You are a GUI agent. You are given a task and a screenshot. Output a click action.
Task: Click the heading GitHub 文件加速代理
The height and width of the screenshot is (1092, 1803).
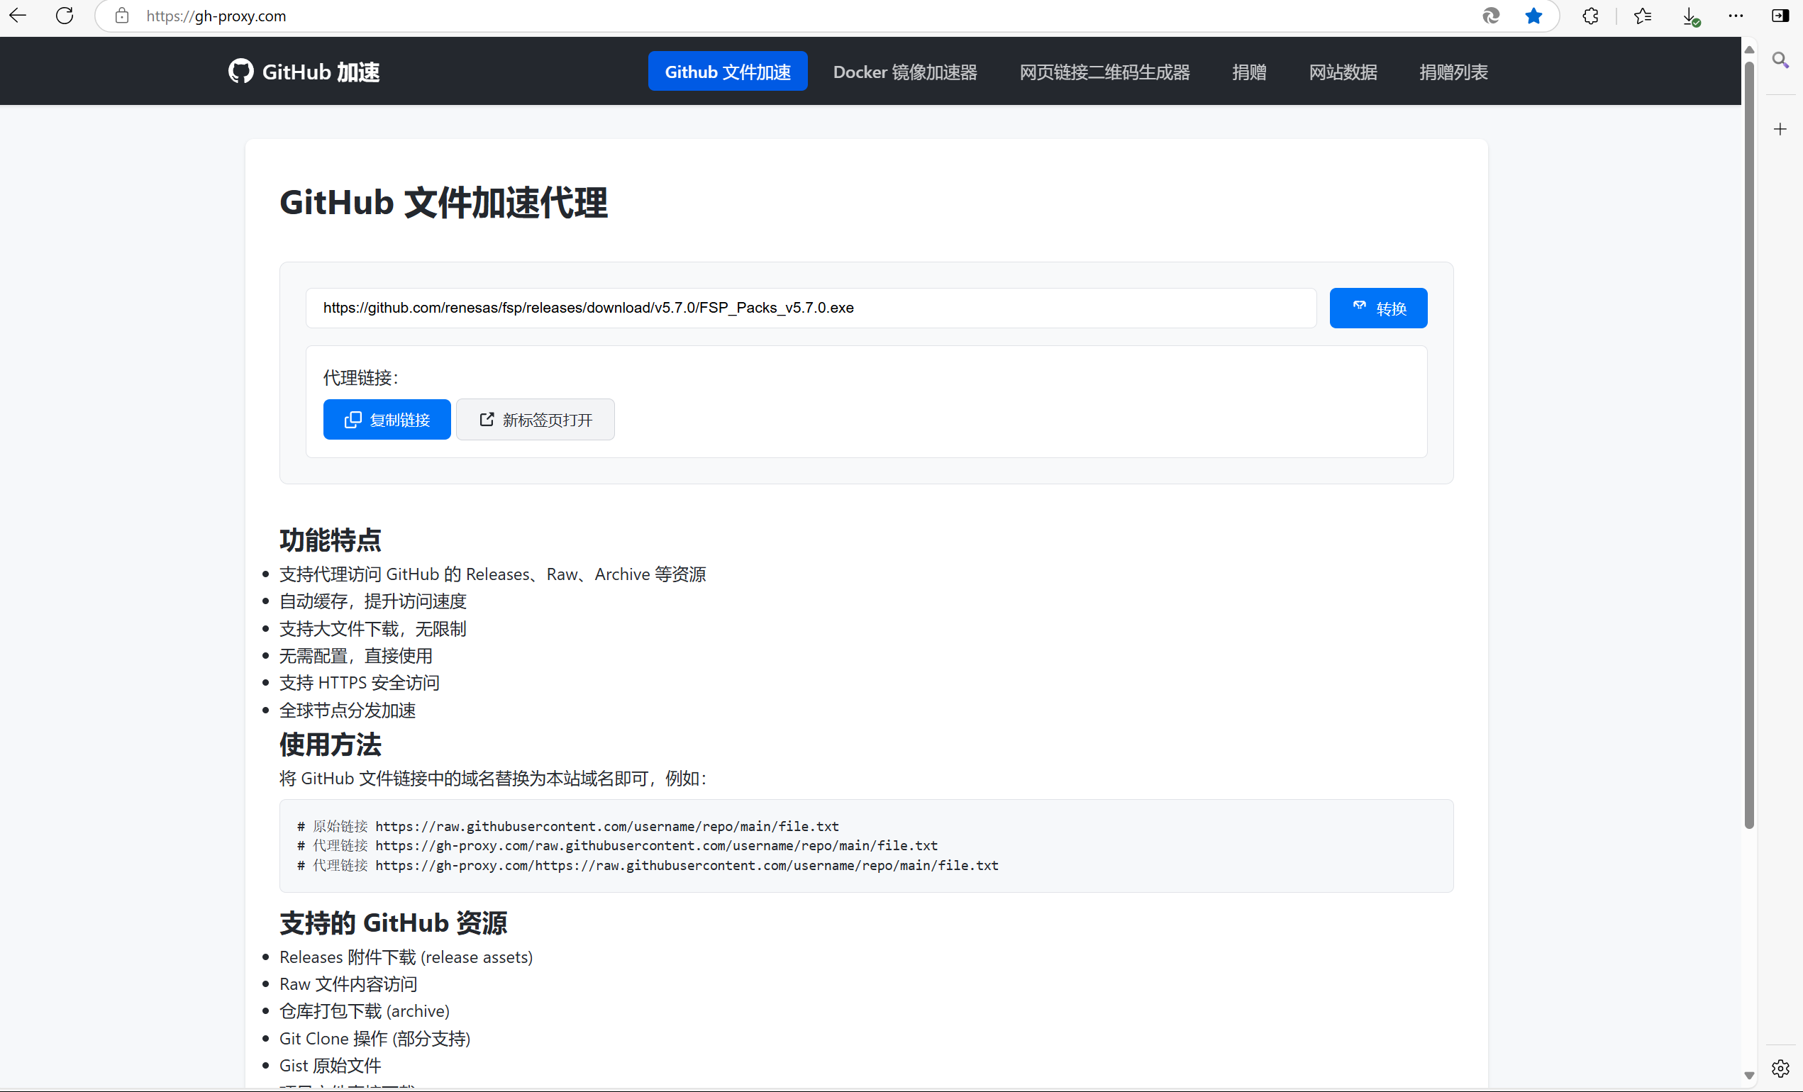coord(443,202)
